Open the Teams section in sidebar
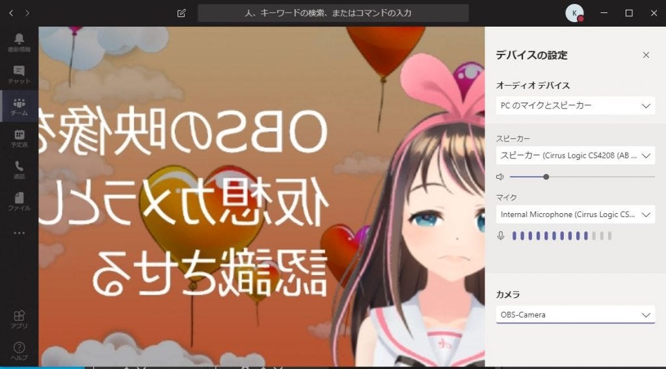The image size is (666, 369). coord(19,106)
